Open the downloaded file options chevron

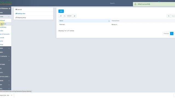(11, 95)
